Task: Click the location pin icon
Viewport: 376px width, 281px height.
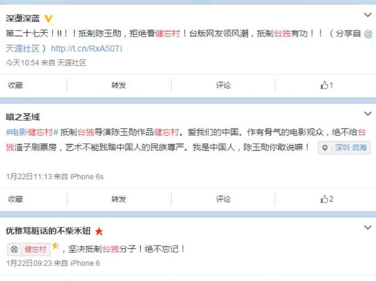Action: coord(324,148)
